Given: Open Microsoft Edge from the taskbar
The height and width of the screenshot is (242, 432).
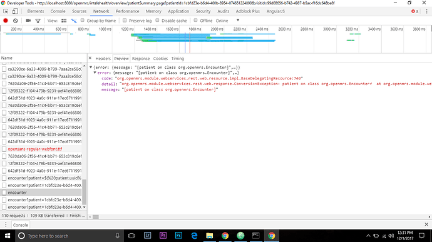Looking at the screenshot, I should (194, 235).
